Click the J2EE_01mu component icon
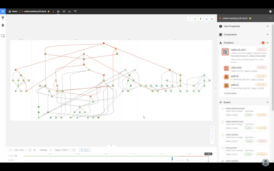The height and width of the screenshot is (171, 274). pos(226,68)
